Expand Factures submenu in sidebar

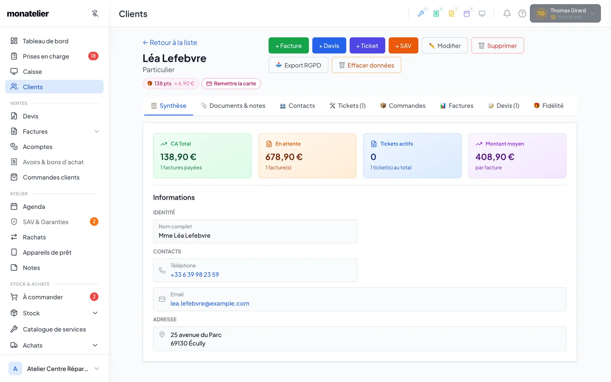[x=97, y=131]
